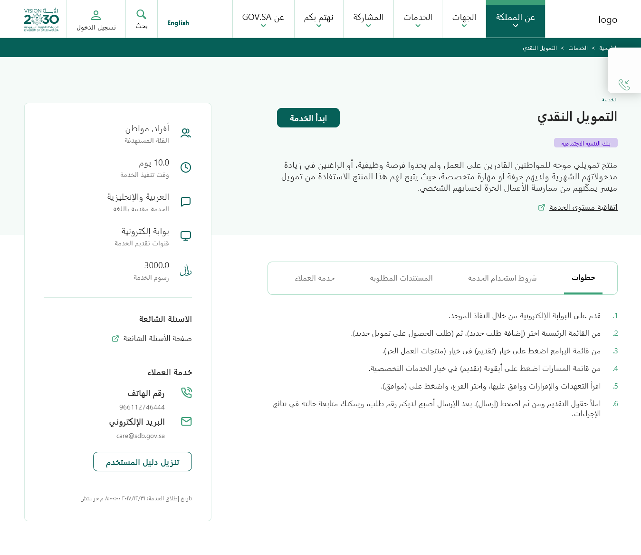This screenshot has height=555, width=641.
Task: Expand the الجهات dropdown menu
Action: pos(464,19)
